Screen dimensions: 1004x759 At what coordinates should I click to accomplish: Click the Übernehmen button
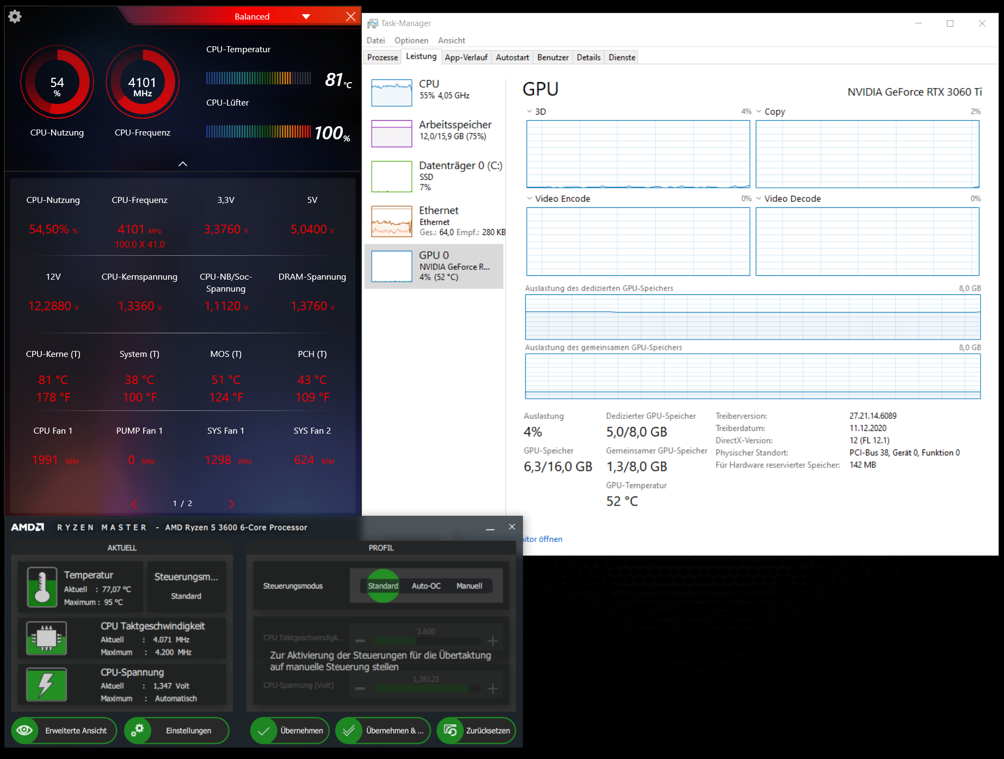point(290,731)
